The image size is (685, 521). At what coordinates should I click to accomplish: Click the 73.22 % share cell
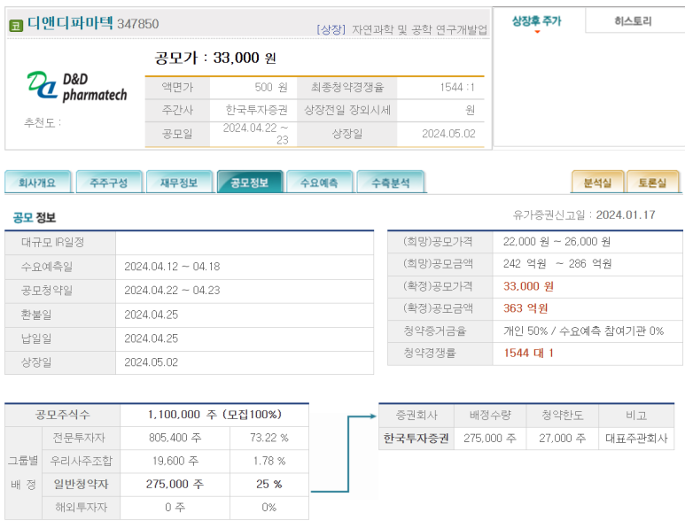pos(269,438)
